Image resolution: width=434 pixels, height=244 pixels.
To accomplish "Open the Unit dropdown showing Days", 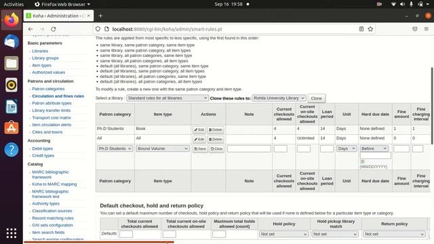I will pos(347,148).
